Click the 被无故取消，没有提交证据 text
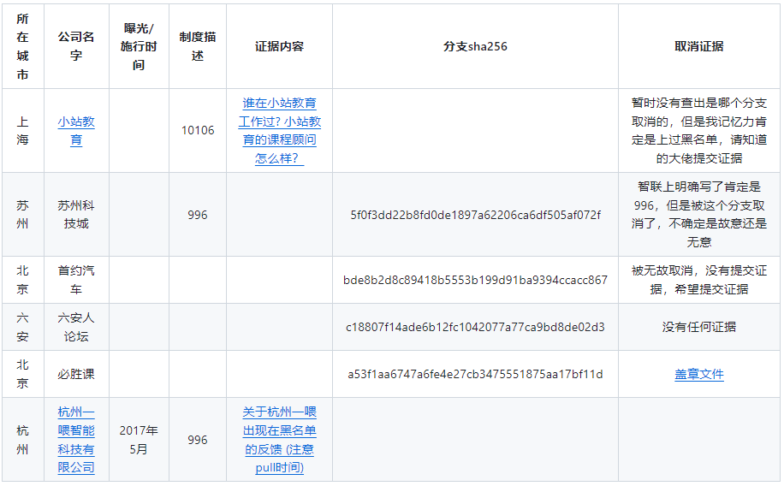Viewport: 784px width, 486px height. 699,280
